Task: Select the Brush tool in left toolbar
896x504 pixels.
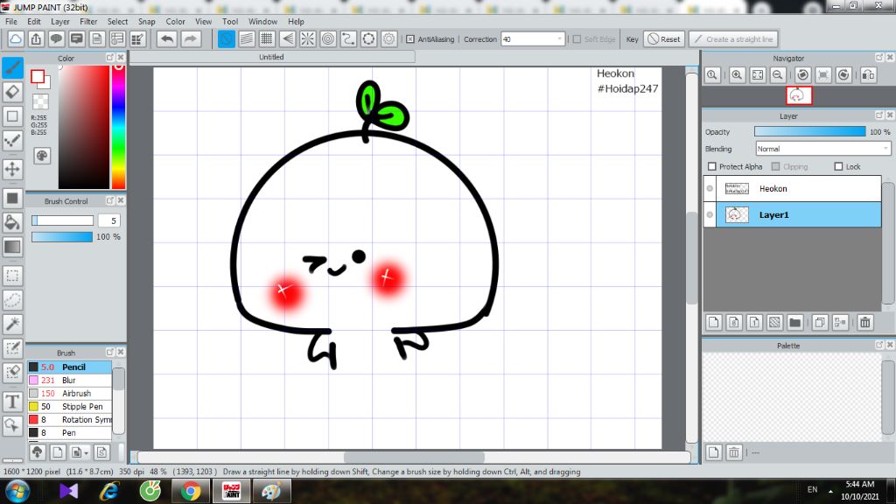Action: [x=12, y=67]
